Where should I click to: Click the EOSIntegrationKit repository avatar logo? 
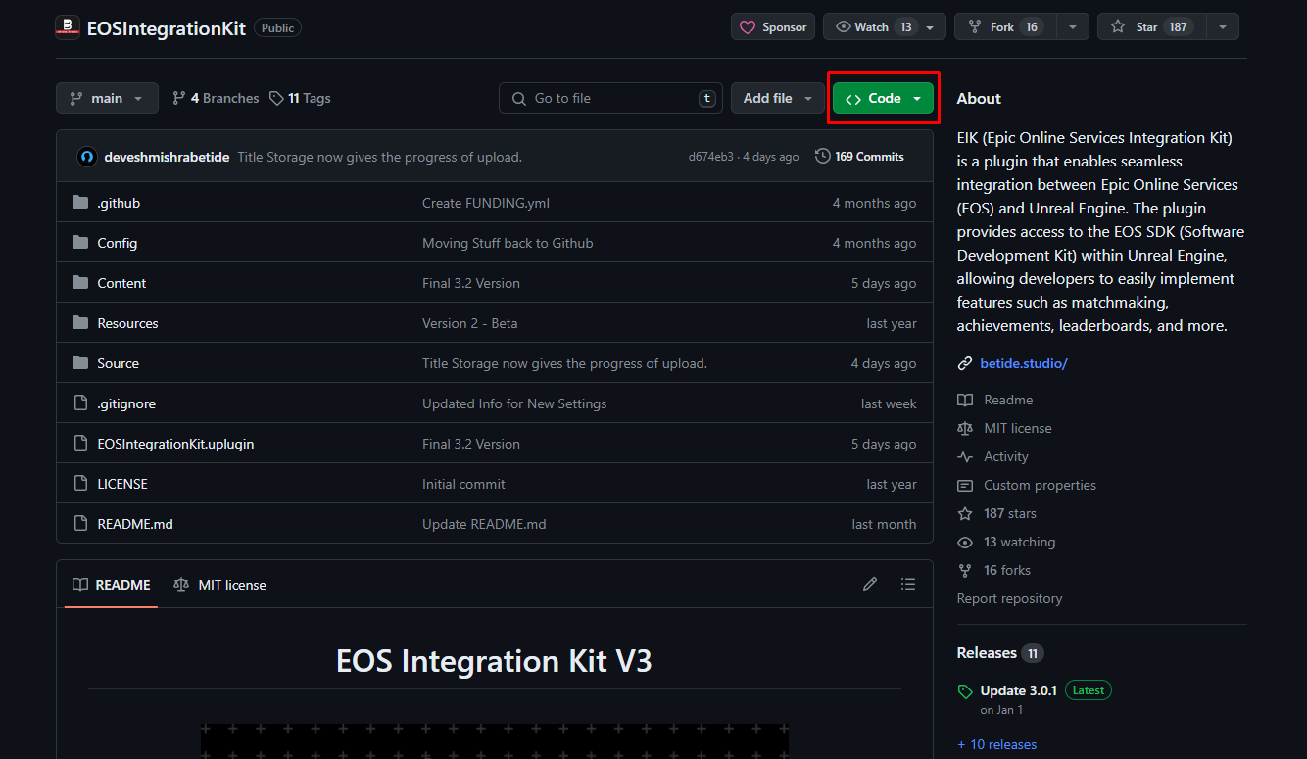tap(68, 27)
